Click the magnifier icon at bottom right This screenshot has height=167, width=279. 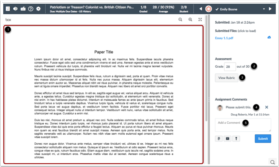272,162
